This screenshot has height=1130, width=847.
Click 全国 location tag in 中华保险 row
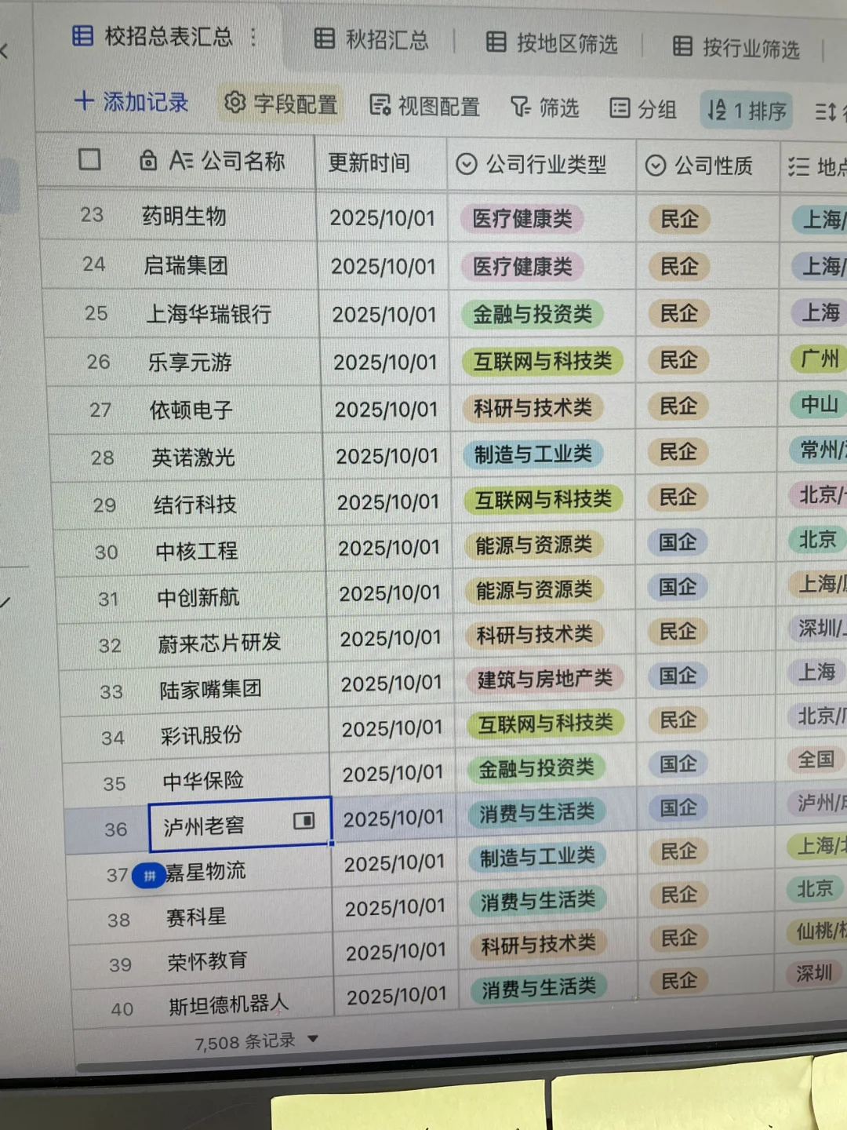[816, 760]
